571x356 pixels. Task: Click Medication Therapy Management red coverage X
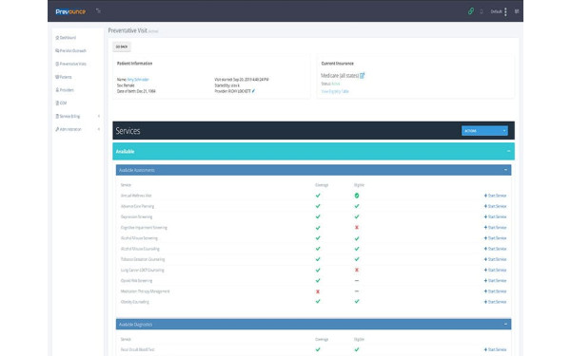click(318, 291)
